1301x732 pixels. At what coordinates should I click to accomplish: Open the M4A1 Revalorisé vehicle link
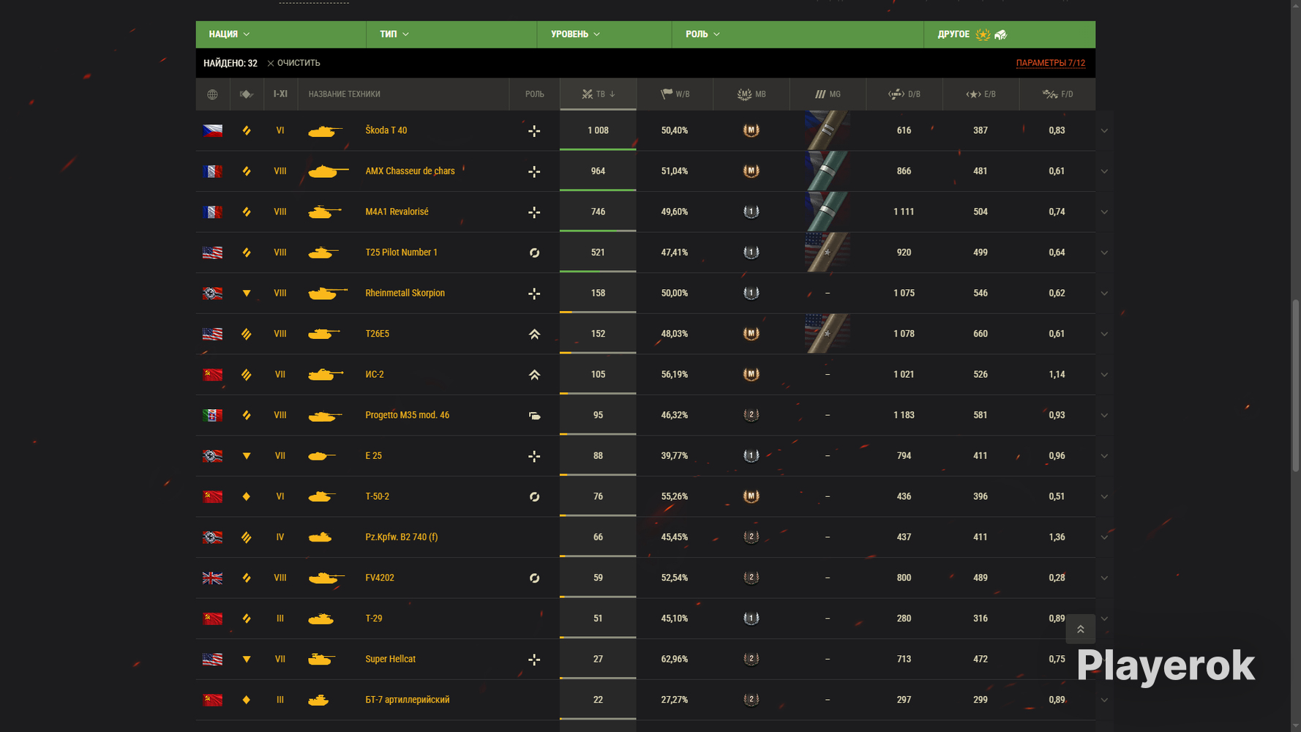pyautogui.click(x=397, y=212)
